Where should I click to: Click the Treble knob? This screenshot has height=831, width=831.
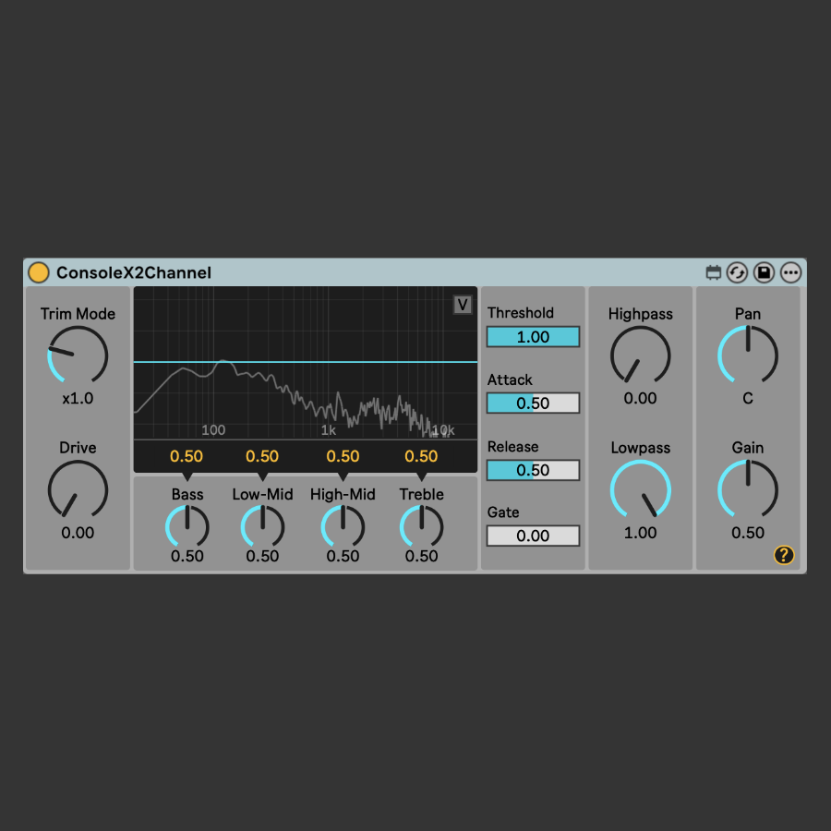422,527
